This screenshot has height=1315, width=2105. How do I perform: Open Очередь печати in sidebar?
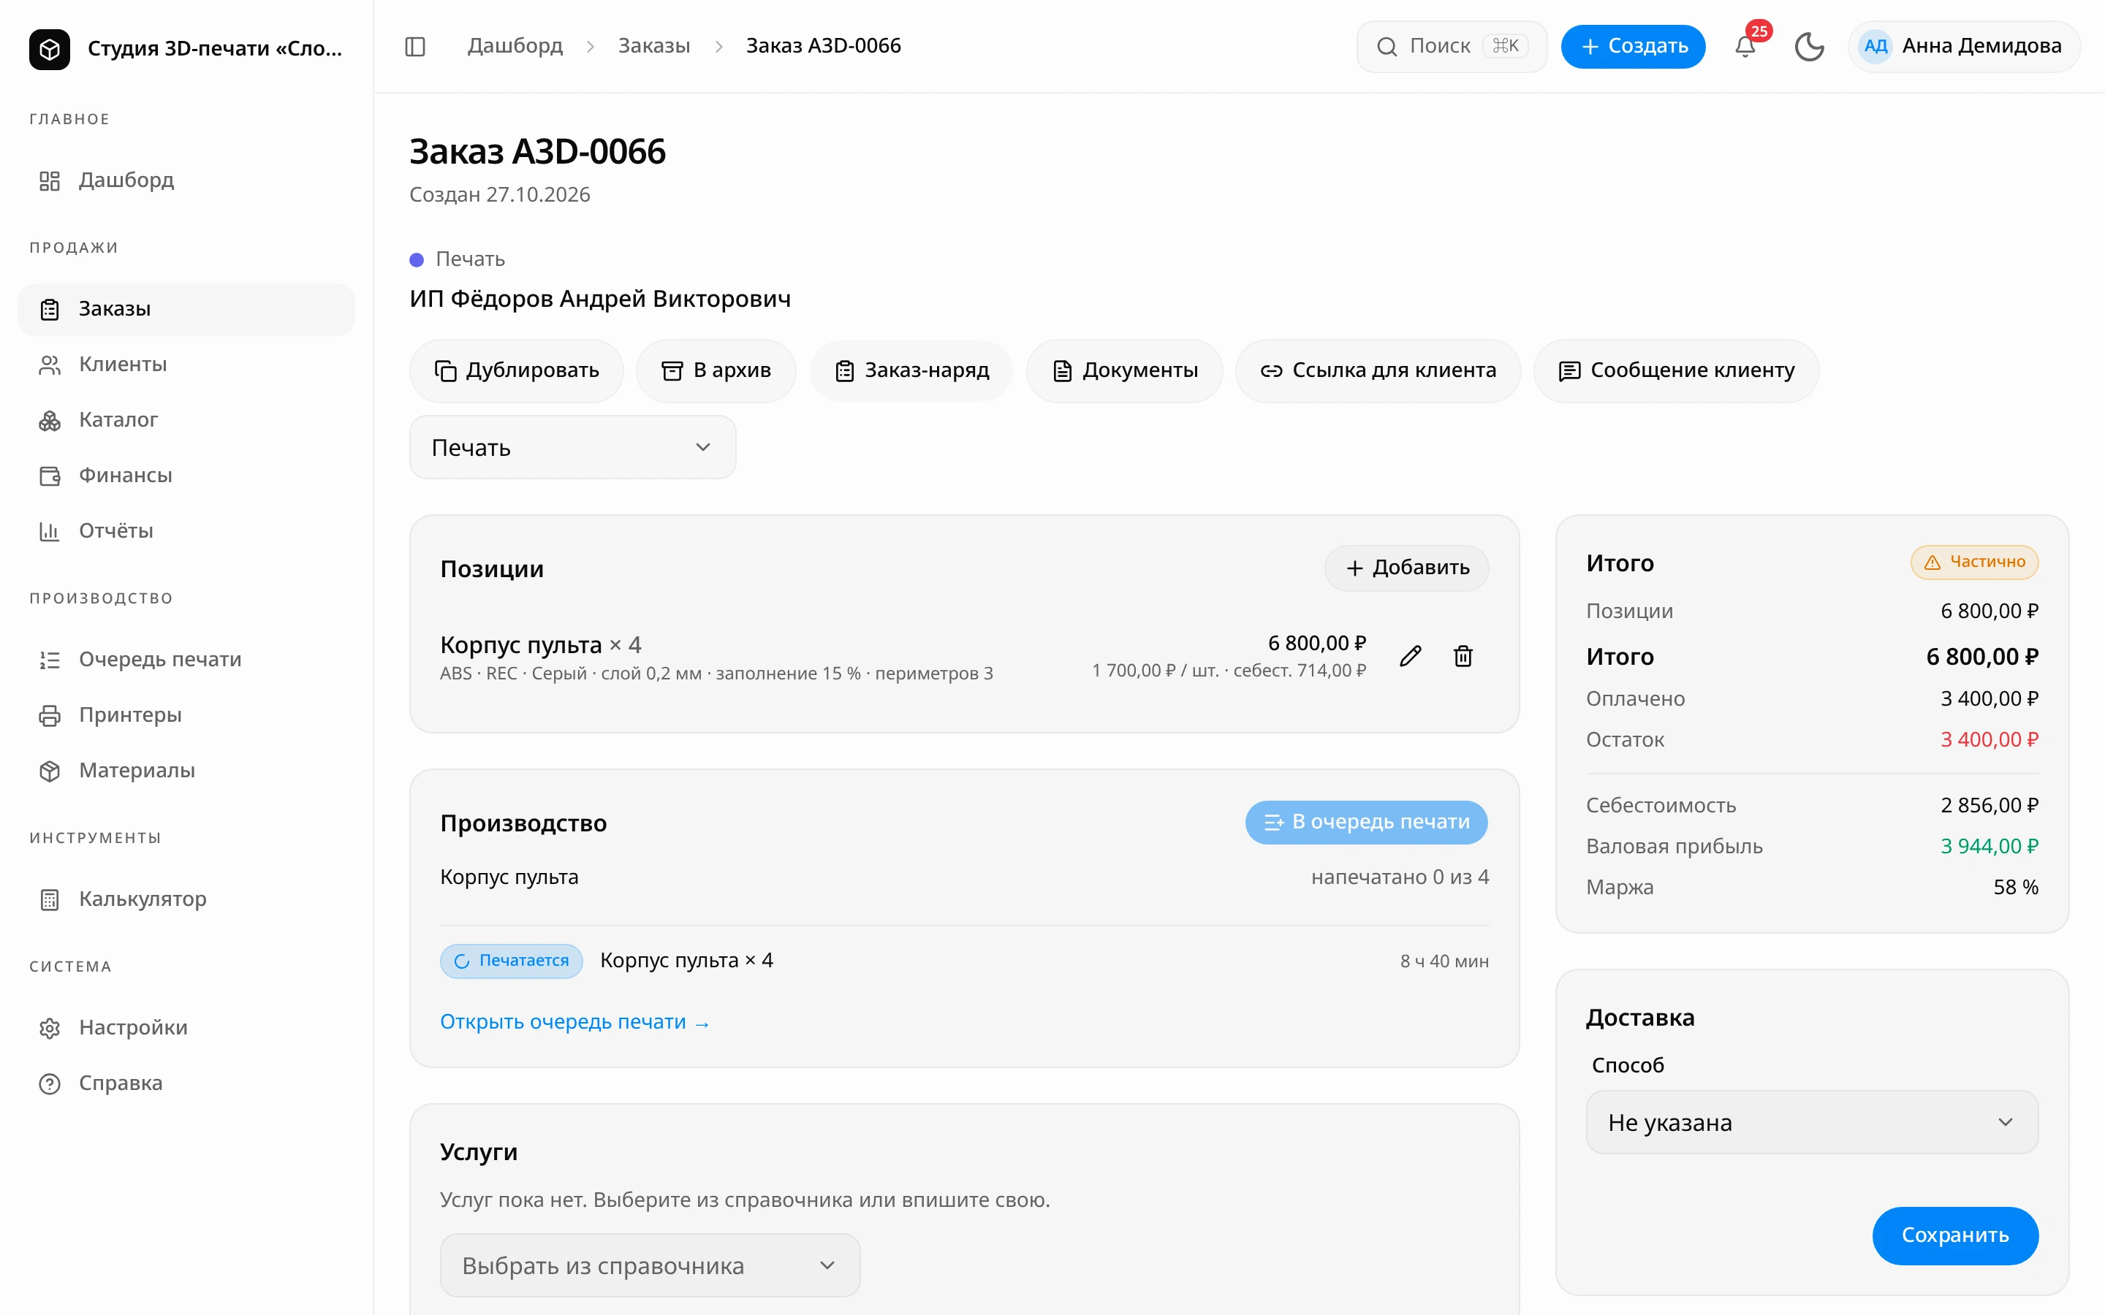pos(186,659)
